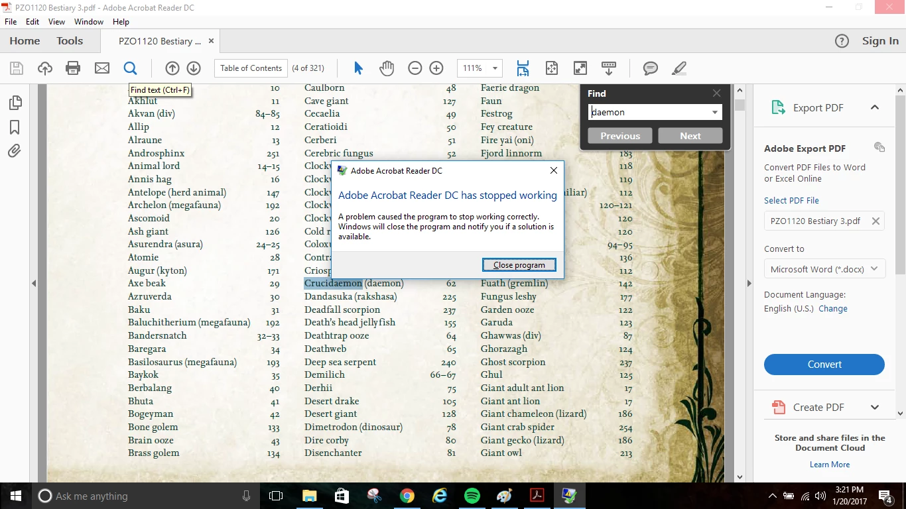Switch to the Tools tab
The width and height of the screenshot is (906, 509).
70,41
